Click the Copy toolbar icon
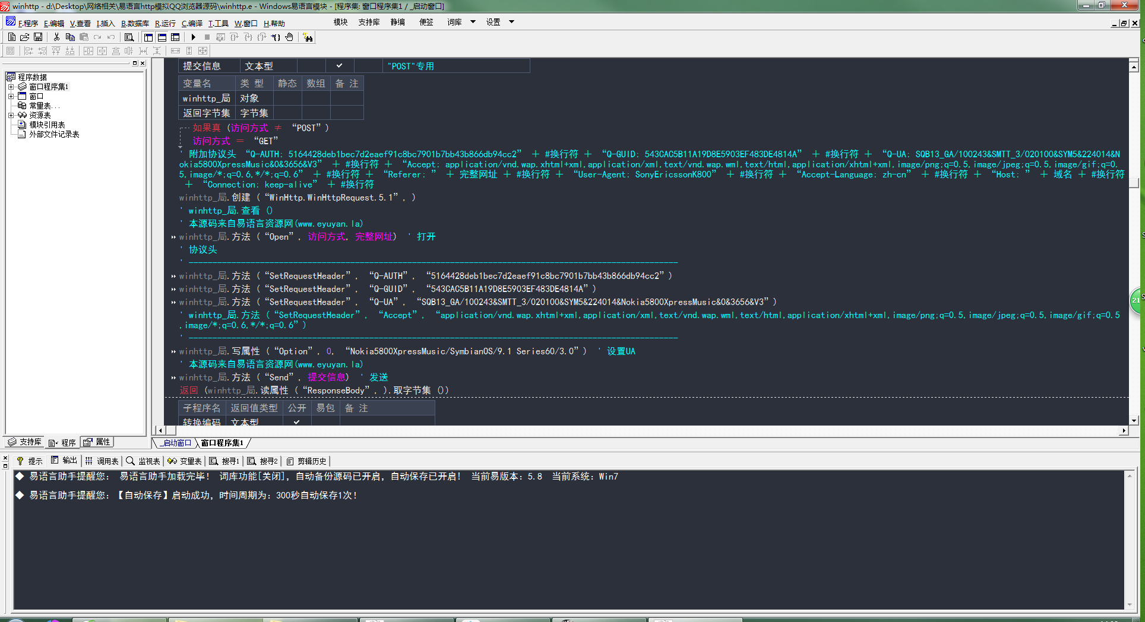This screenshot has height=622, width=1145. click(70, 37)
